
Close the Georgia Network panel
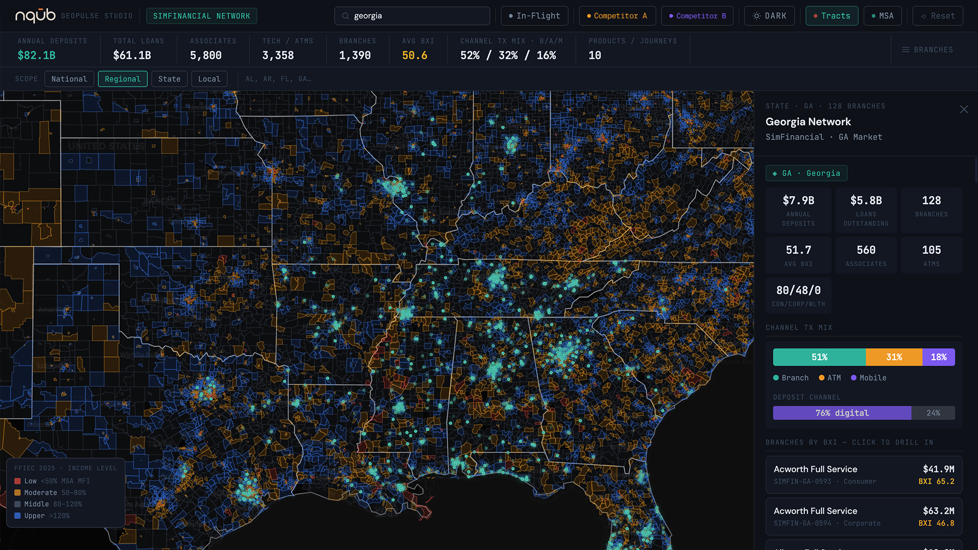pos(964,109)
